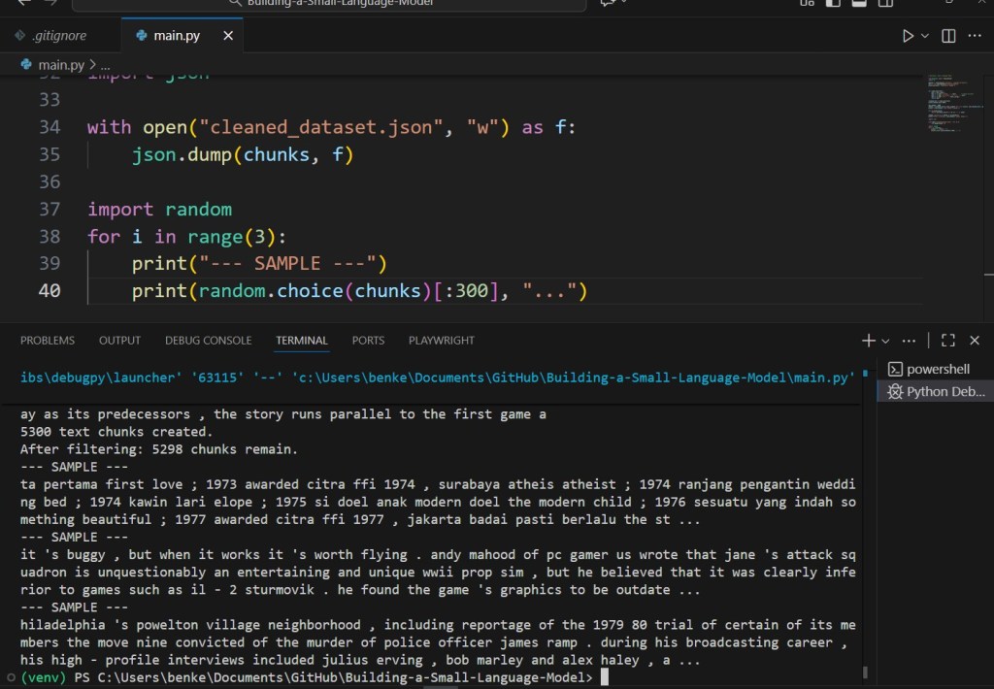Create a new terminal with plus icon
The image size is (994, 689).
click(x=868, y=341)
